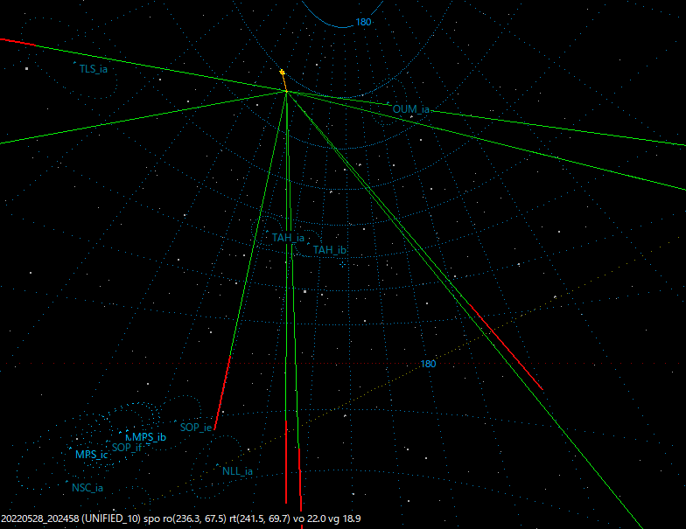Click the TLS_ia radiant label
Viewport: 686px width, 529px height.
[x=93, y=69]
